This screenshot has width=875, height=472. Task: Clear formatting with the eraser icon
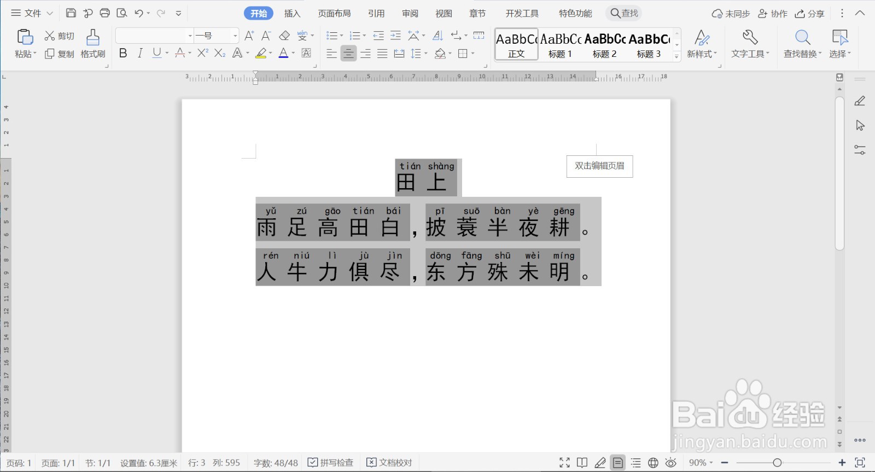pyautogui.click(x=284, y=36)
